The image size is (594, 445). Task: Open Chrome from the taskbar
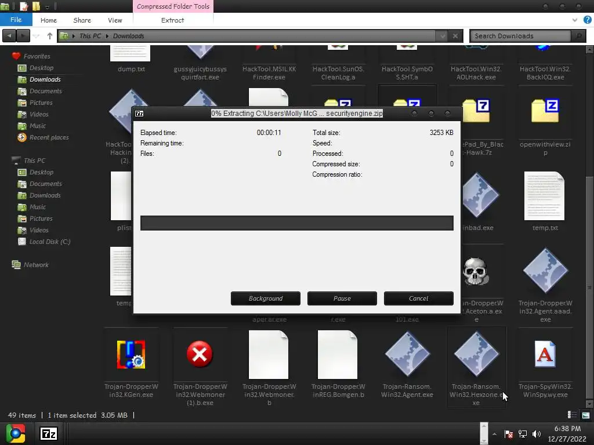[16, 433]
